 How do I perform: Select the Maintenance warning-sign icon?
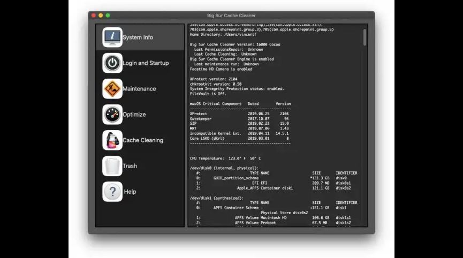[x=112, y=88]
